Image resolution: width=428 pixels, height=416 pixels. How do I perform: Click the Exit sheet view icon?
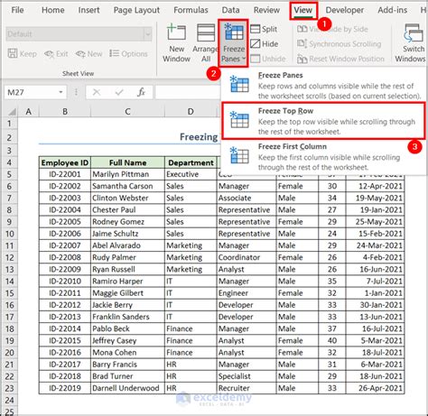(x=49, y=54)
